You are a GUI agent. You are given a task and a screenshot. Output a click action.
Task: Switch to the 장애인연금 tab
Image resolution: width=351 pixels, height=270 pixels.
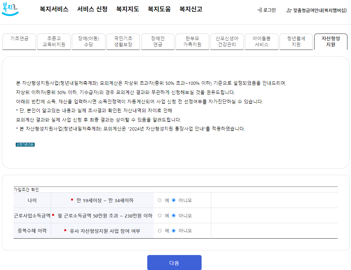coord(158,42)
